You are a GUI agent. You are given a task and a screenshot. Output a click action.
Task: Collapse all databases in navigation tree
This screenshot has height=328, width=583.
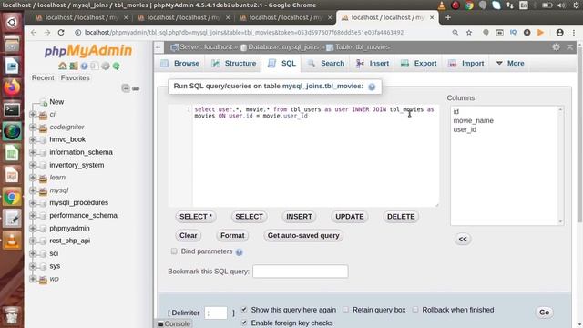[126, 88]
